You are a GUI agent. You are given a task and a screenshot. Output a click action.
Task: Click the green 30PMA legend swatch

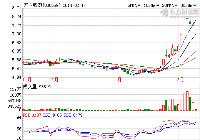195,5
